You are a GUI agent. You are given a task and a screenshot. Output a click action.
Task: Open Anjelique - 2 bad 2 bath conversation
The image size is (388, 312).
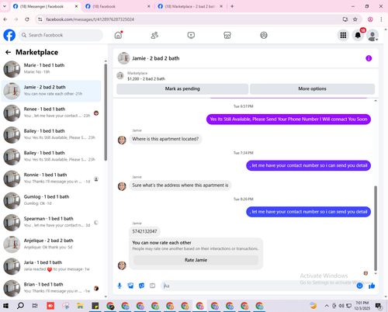tap(52, 244)
